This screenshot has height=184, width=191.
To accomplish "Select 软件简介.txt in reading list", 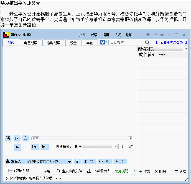I will [163, 55].
